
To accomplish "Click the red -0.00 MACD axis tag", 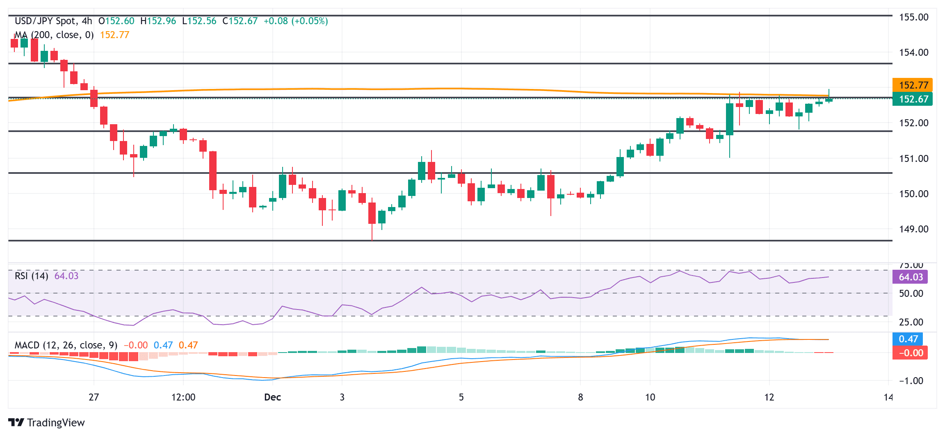I will [x=910, y=353].
